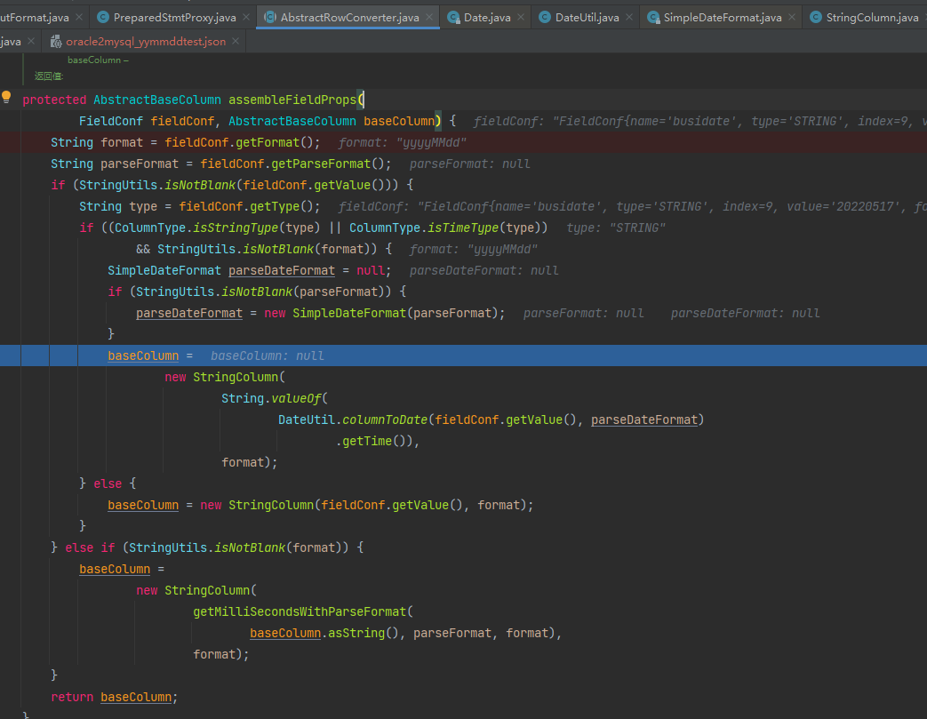Click the inline hint 'type: "STRING"'
927x719 pixels.
point(616,228)
